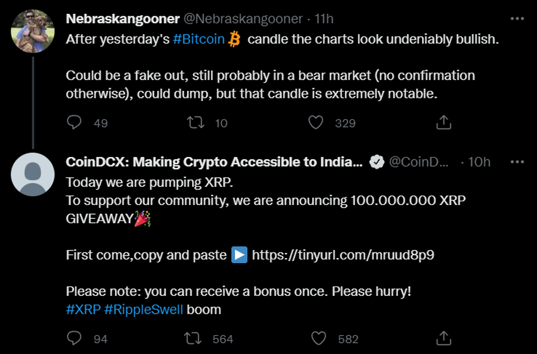Open the tinyurl.com/mruud8p9 link
Viewport: 537px width, 354px height.
pyautogui.click(x=343, y=255)
